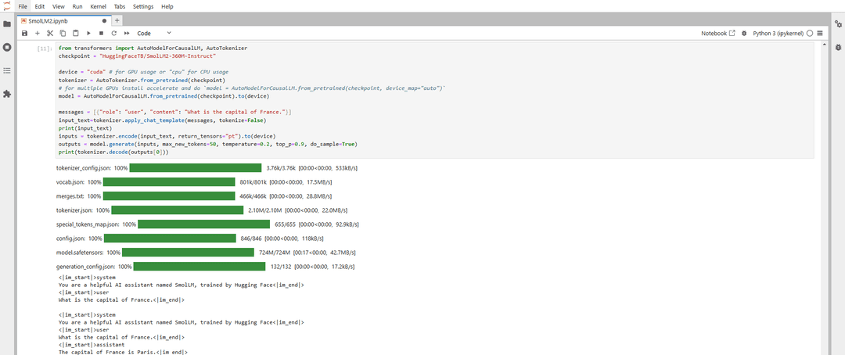Toggle the debugger bug icon in notebook toolbar
845x355 pixels.
[x=744, y=34]
